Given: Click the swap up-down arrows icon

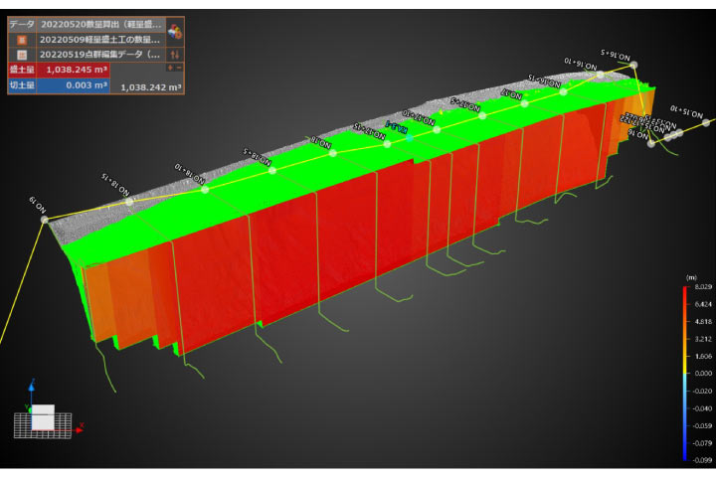Looking at the screenshot, I should pyautogui.click(x=175, y=54).
